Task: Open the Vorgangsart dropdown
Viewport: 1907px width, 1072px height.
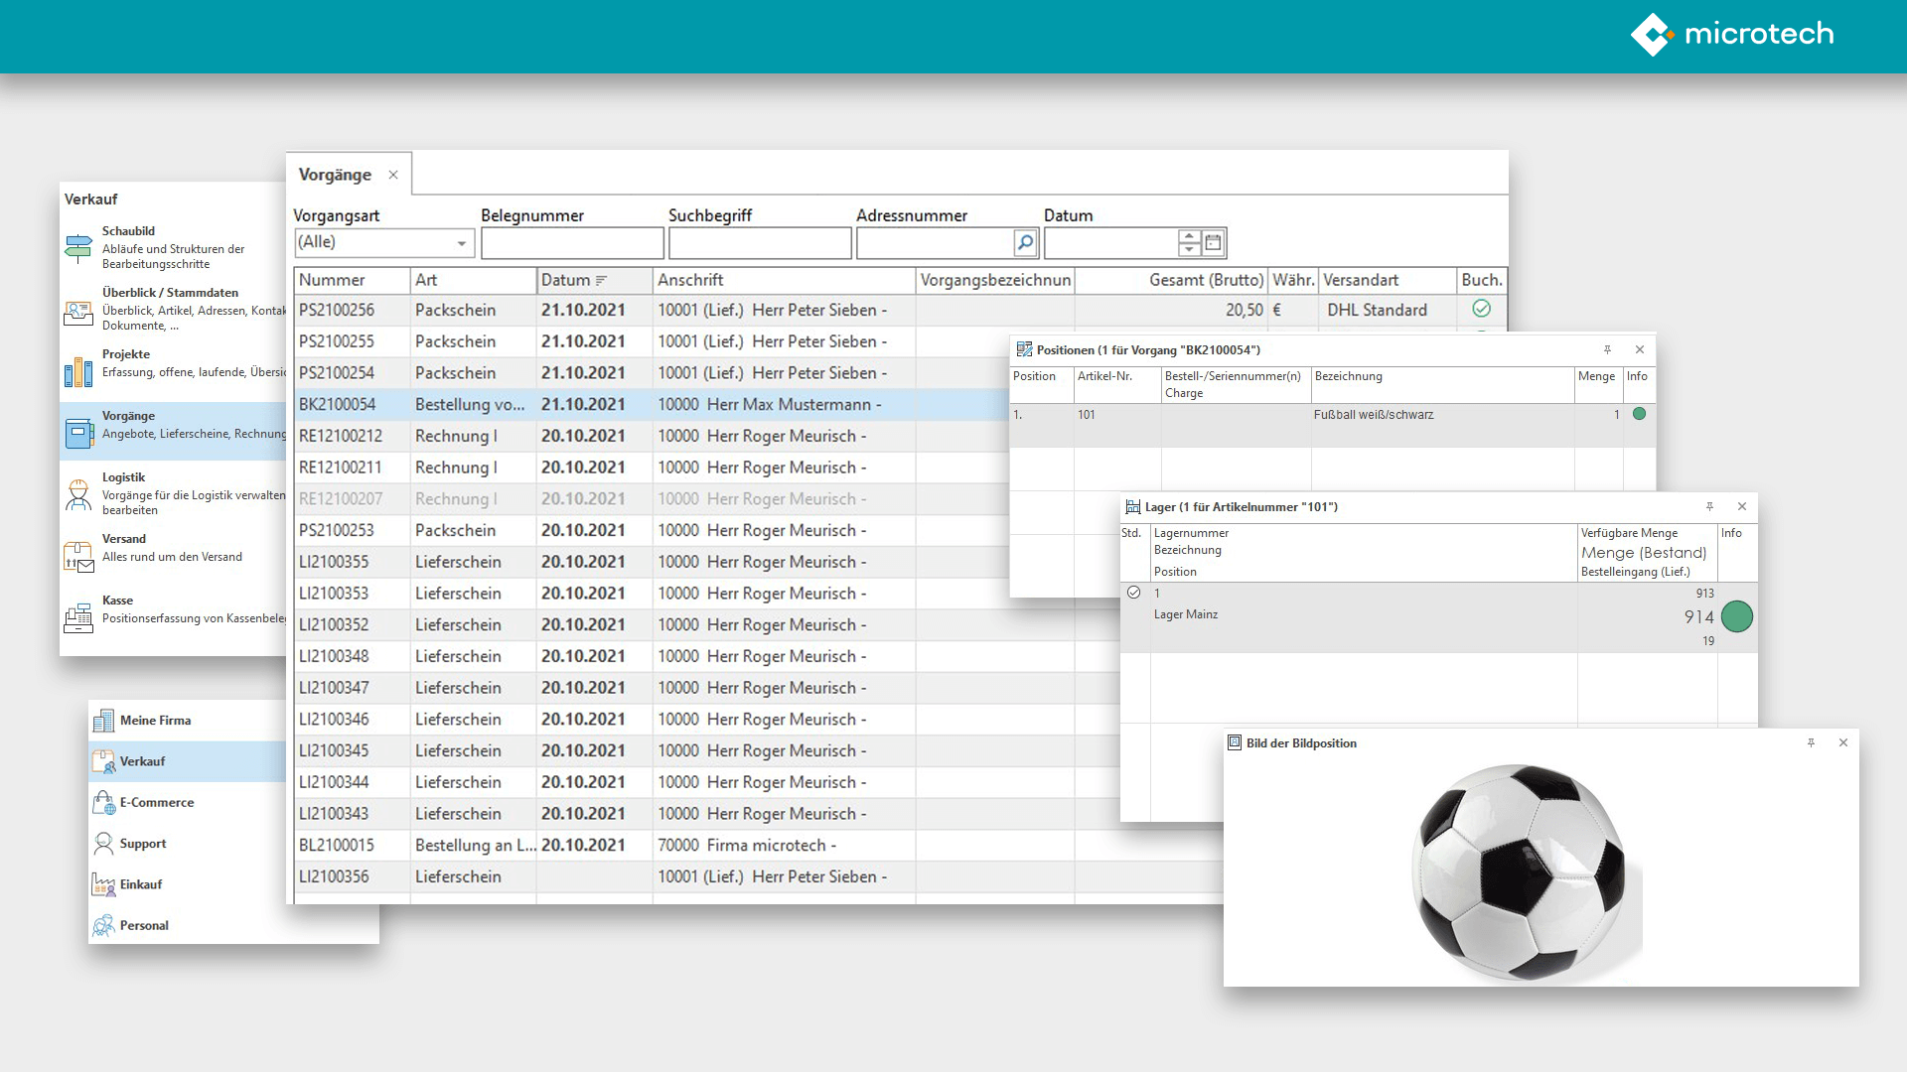Action: [x=460, y=241]
